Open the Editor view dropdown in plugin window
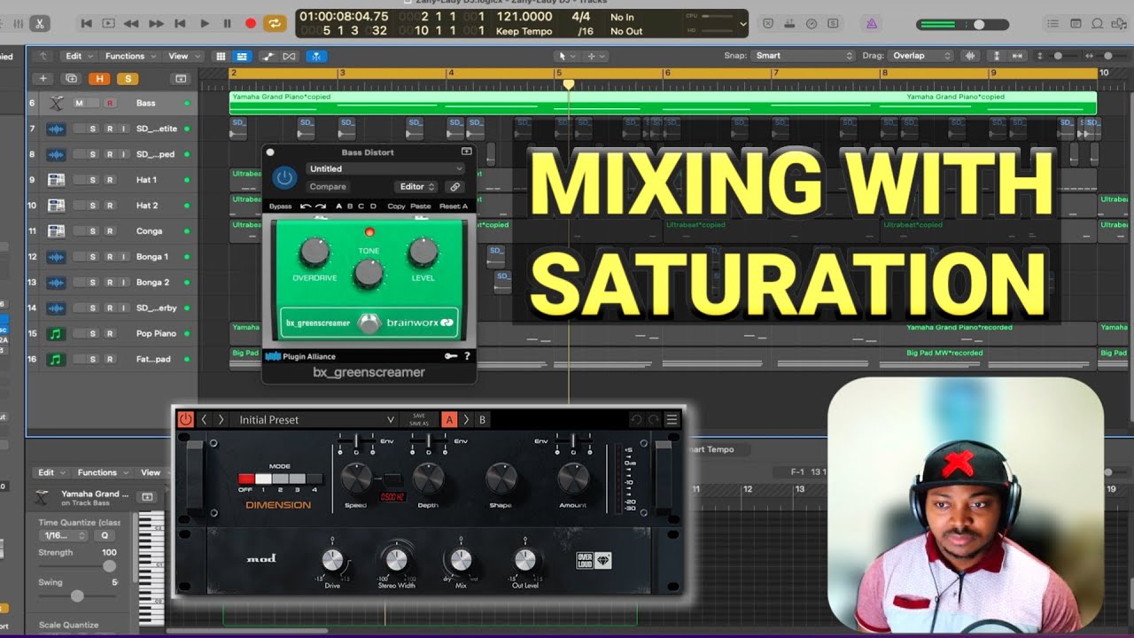The height and width of the screenshot is (638, 1134). tap(417, 187)
